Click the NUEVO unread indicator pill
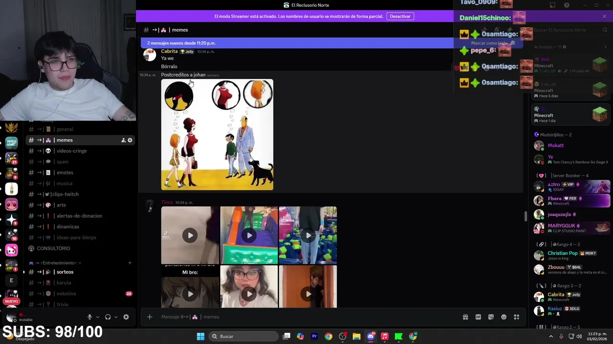 (11, 301)
